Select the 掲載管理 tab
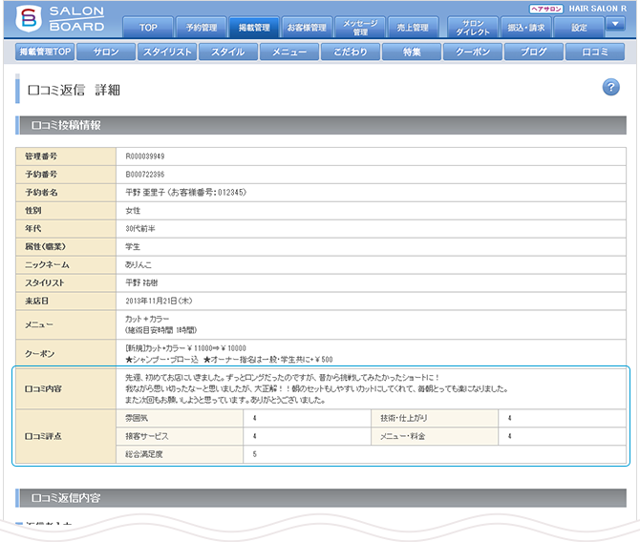The image size is (640, 542). click(x=255, y=28)
